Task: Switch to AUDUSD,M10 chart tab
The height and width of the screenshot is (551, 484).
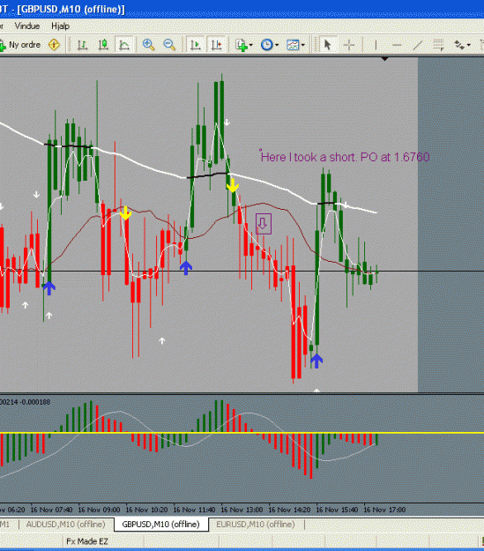Action: (66, 525)
